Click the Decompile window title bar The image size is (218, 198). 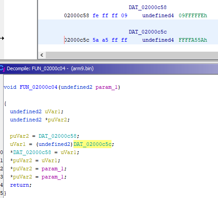click(x=109, y=68)
